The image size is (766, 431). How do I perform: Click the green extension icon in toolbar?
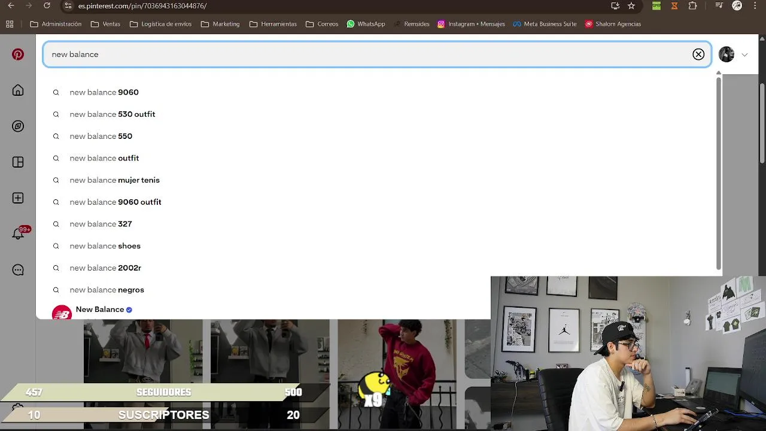pyautogui.click(x=656, y=5)
